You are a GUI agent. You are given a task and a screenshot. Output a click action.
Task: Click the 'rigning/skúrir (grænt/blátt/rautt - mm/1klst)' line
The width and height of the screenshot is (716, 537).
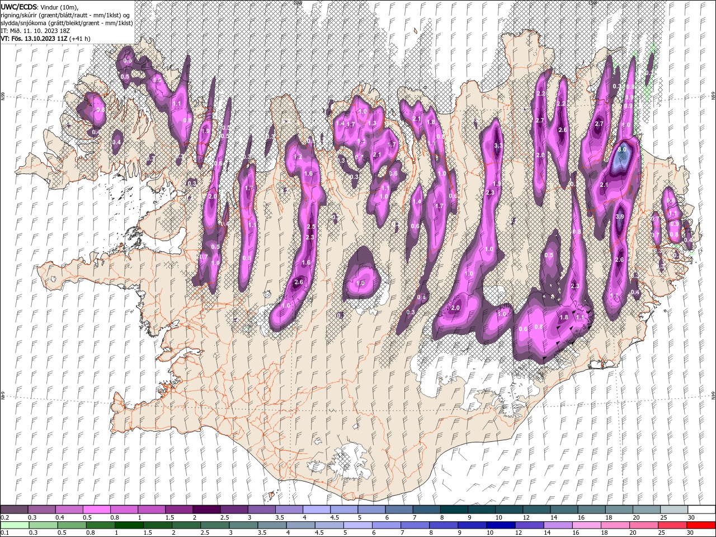click(x=66, y=15)
